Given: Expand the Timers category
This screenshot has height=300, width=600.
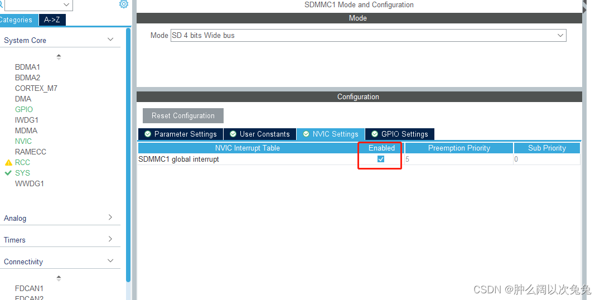Looking at the screenshot, I should (x=110, y=239).
